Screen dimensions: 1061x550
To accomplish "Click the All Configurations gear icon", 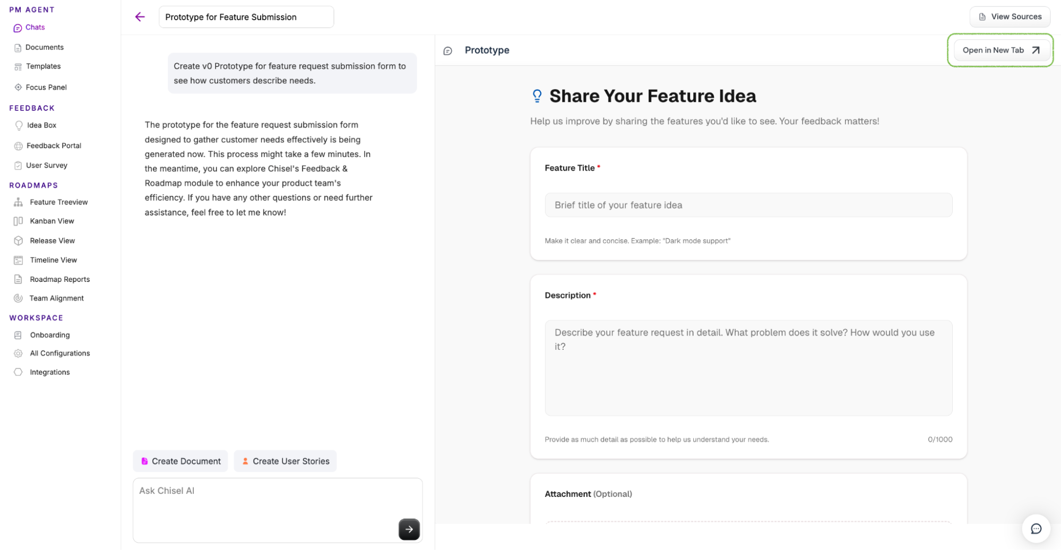I will pos(19,354).
